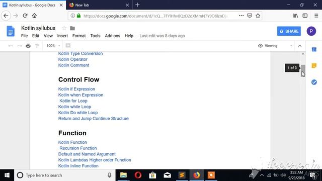Click the browser forward arrow
This screenshot has height=181, width=322.
pos(16,16)
